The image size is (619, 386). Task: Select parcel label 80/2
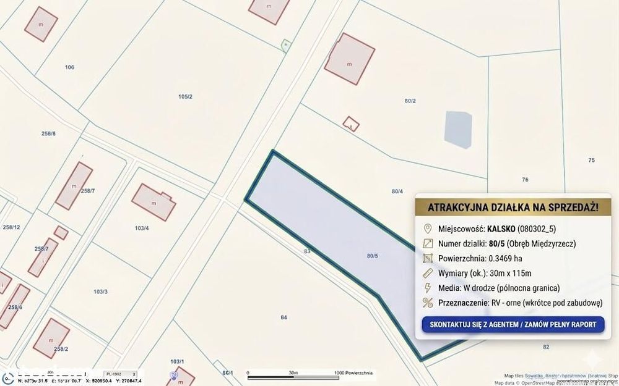[x=410, y=101]
